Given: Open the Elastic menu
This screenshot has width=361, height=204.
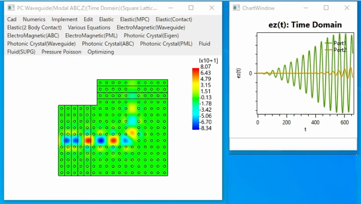Looking at the screenshot, I should tap(106, 19).
